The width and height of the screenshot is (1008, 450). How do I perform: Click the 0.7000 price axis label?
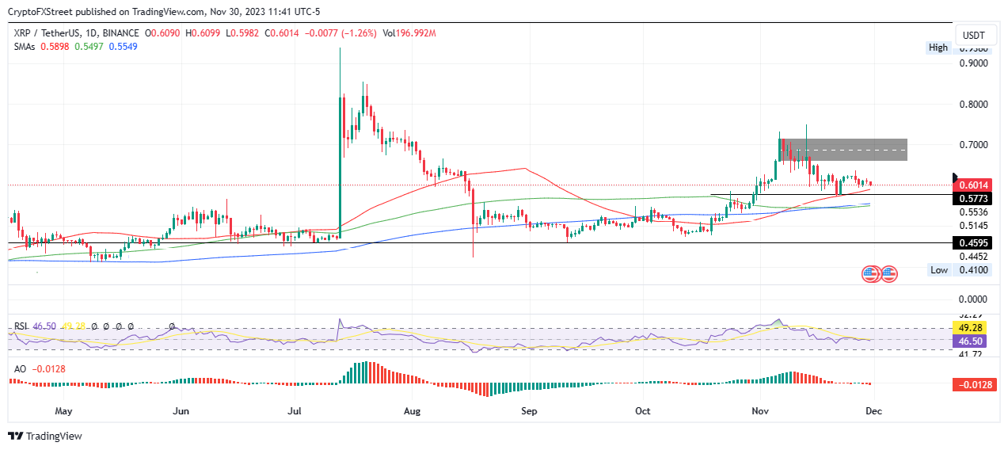click(x=974, y=145)
